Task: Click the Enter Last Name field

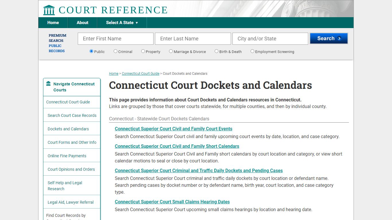Action: tap(193, 39)
